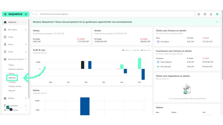Image resolution: width=223 pixels, height=125 pixels.
Task: Click the Banking building icon
Action: click(x=5, y=98)
